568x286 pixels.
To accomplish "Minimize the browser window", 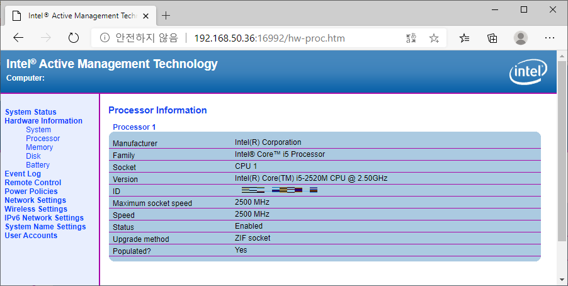I will (495, 10).
